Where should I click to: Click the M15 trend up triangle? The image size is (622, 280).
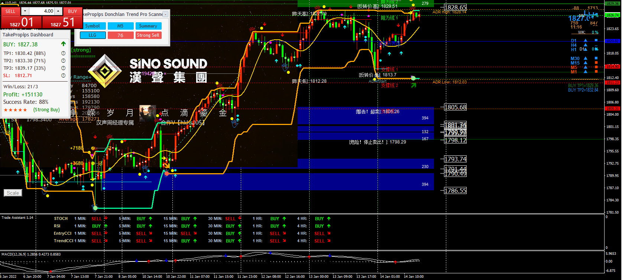point(586,63)
